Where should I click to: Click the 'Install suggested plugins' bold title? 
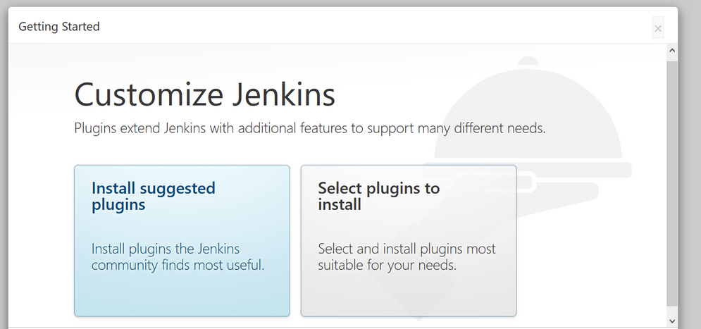point(154,197)
